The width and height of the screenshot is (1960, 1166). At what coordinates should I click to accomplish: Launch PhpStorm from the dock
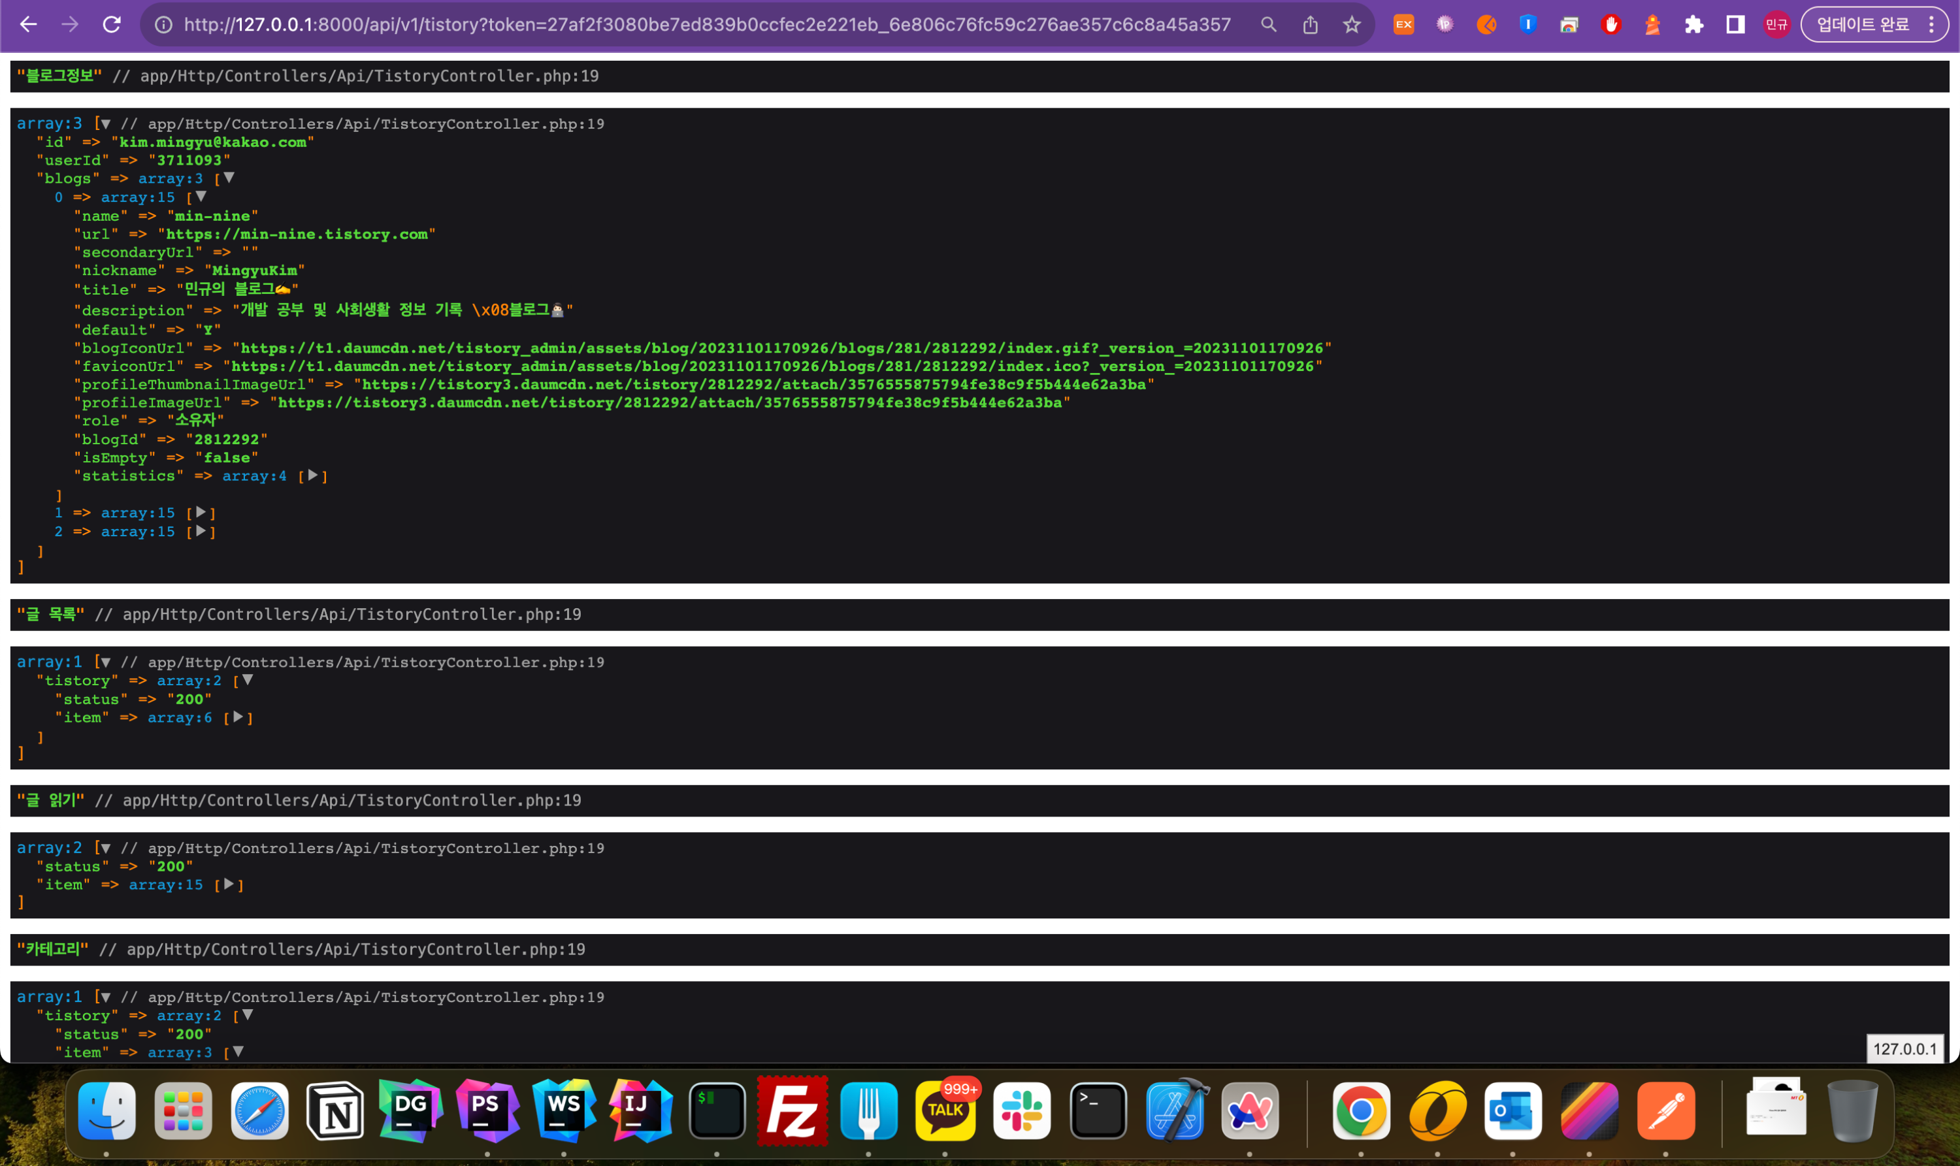click(487, 1111)
